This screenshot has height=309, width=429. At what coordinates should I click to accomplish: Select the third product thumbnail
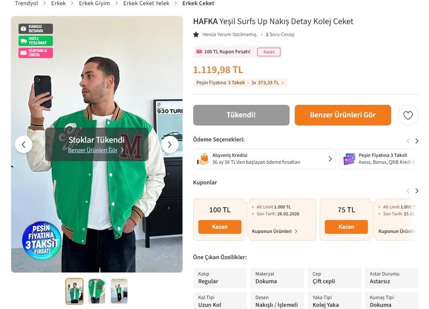[119, 291]
